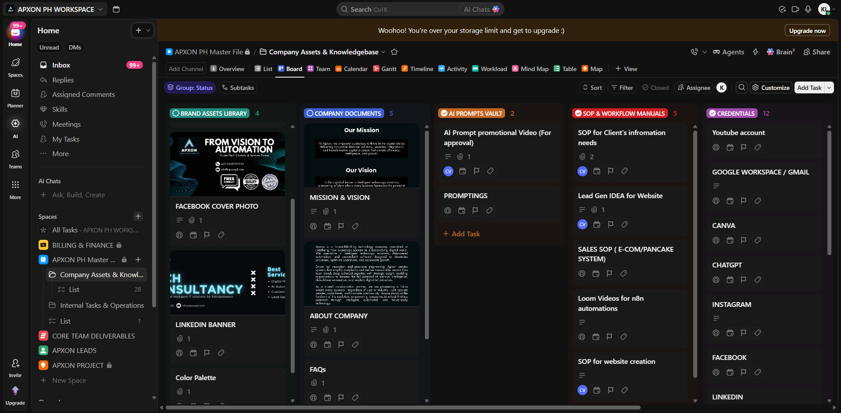Image resolution: width=841 pixels, height=413 pixels.
Task: Open the Spaces sidebar icon
Action: [15, 67]
